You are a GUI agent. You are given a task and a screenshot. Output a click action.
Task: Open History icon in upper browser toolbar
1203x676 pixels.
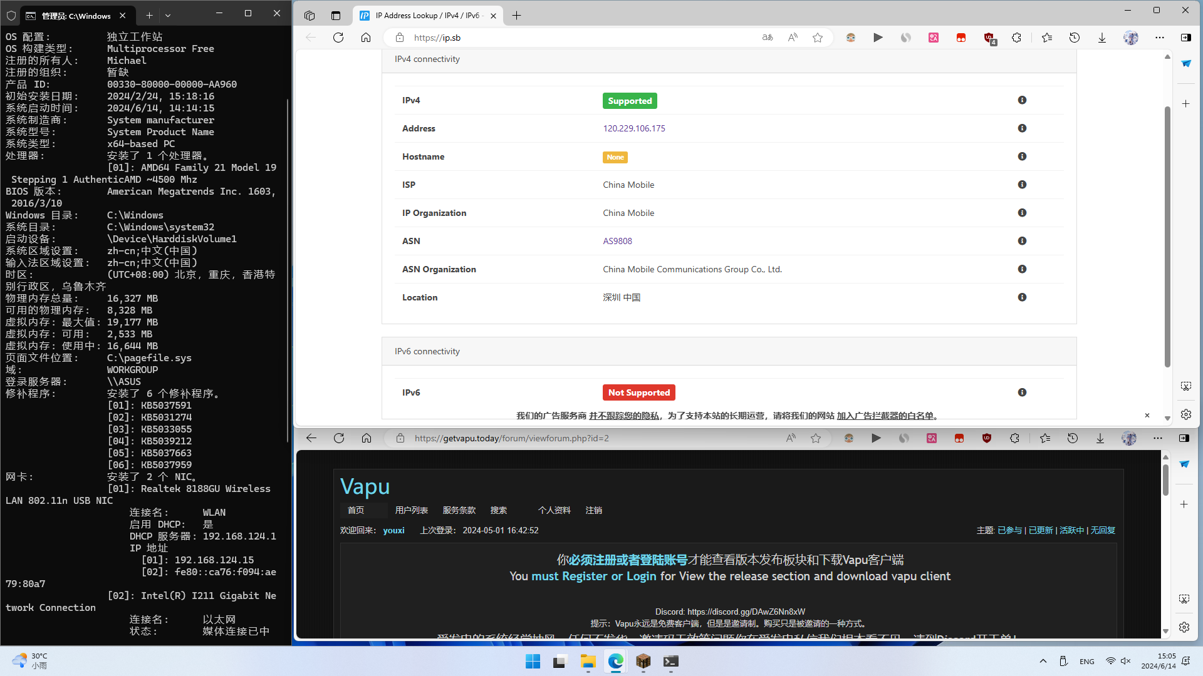coord(1075,38)
